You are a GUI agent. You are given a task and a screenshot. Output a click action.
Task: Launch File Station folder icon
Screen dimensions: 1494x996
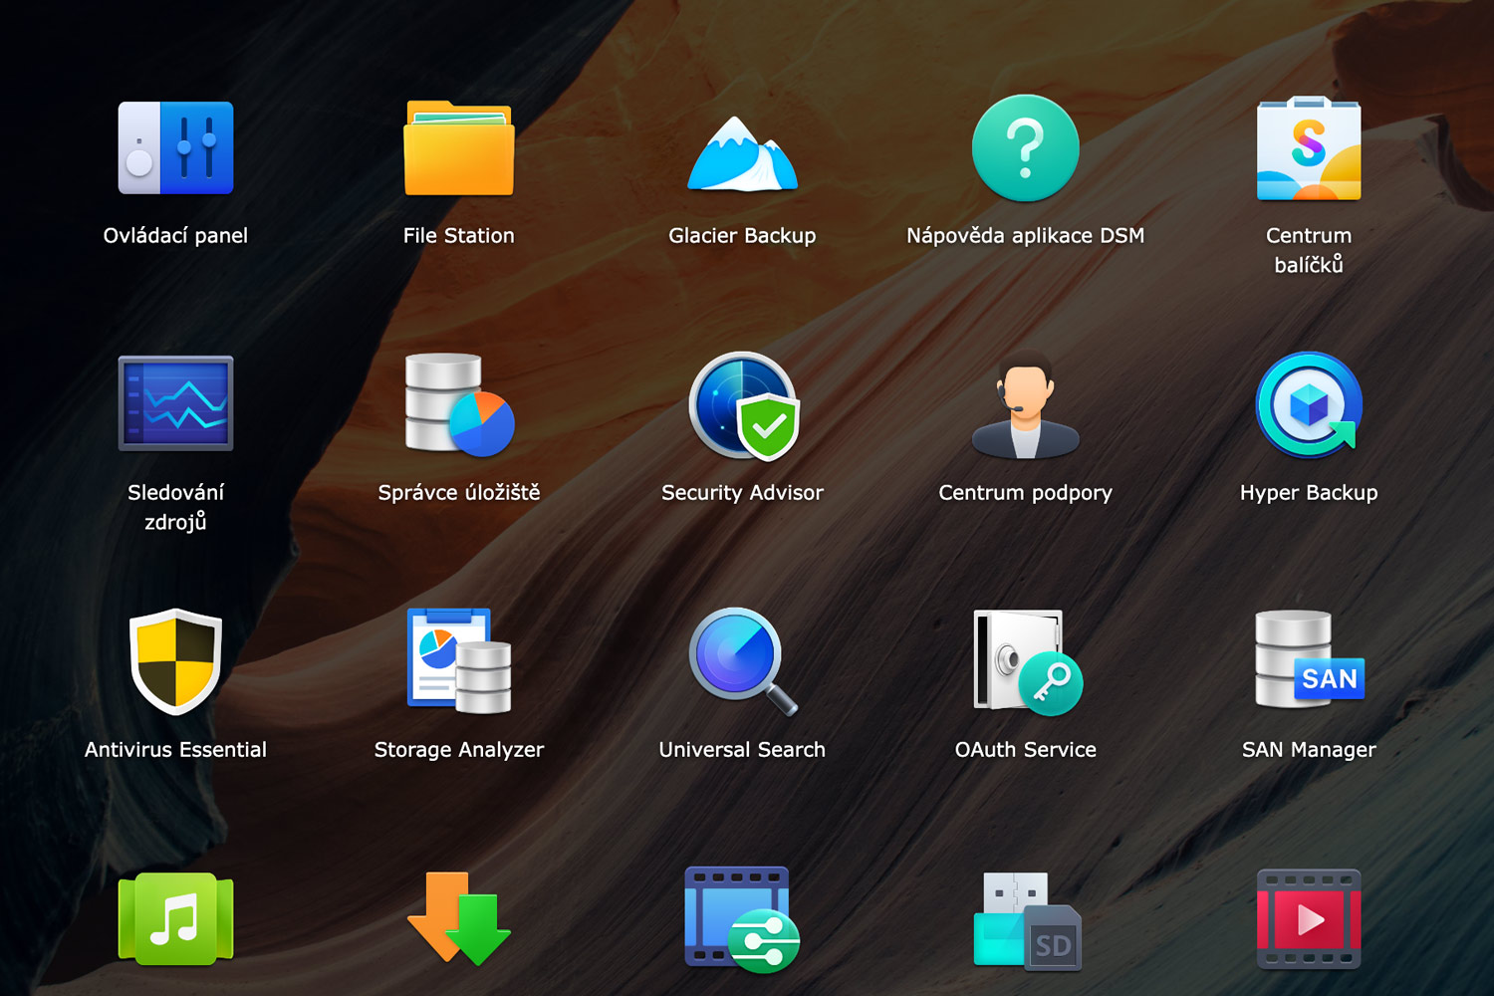(458, 149)
